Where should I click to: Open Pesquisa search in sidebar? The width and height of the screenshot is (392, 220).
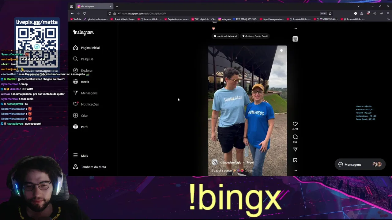point(83,59)
